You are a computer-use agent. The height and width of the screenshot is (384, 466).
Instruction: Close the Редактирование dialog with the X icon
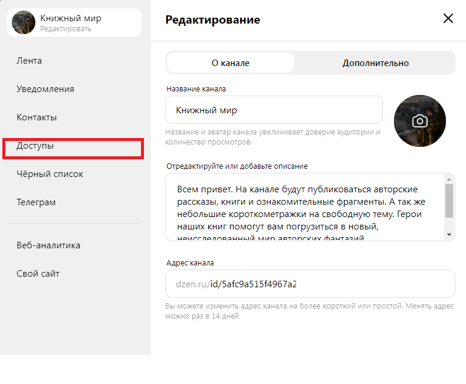point(448,18)
